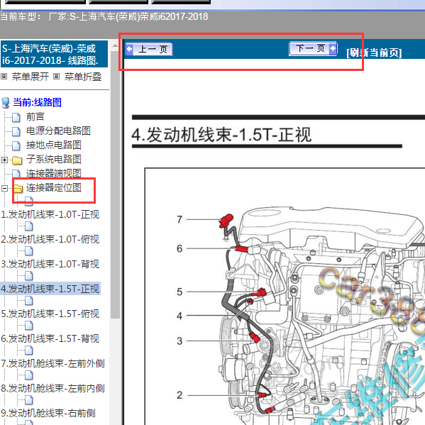Open the 前言 page

pyautogui.click(x=35, y=117)
